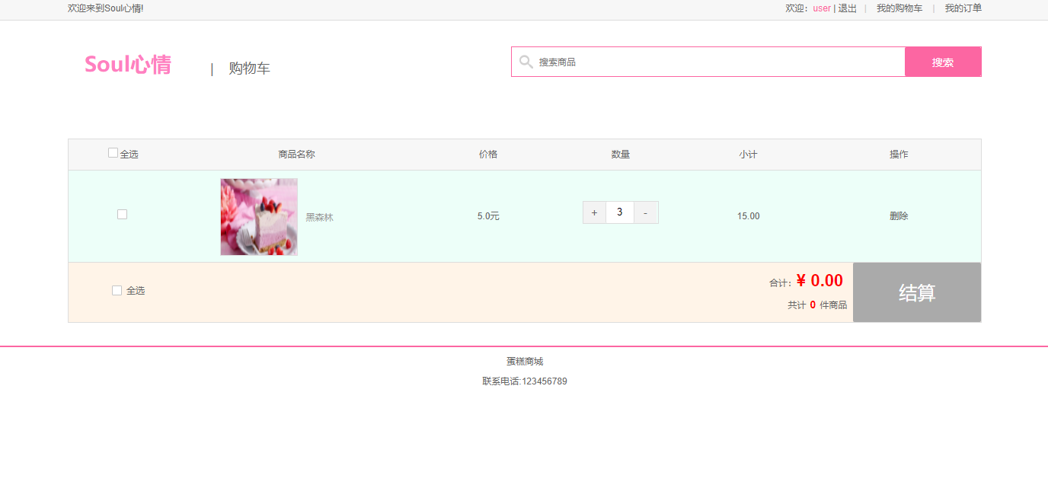Click the minus quantity stepper for 黑森林

[645, 212]
